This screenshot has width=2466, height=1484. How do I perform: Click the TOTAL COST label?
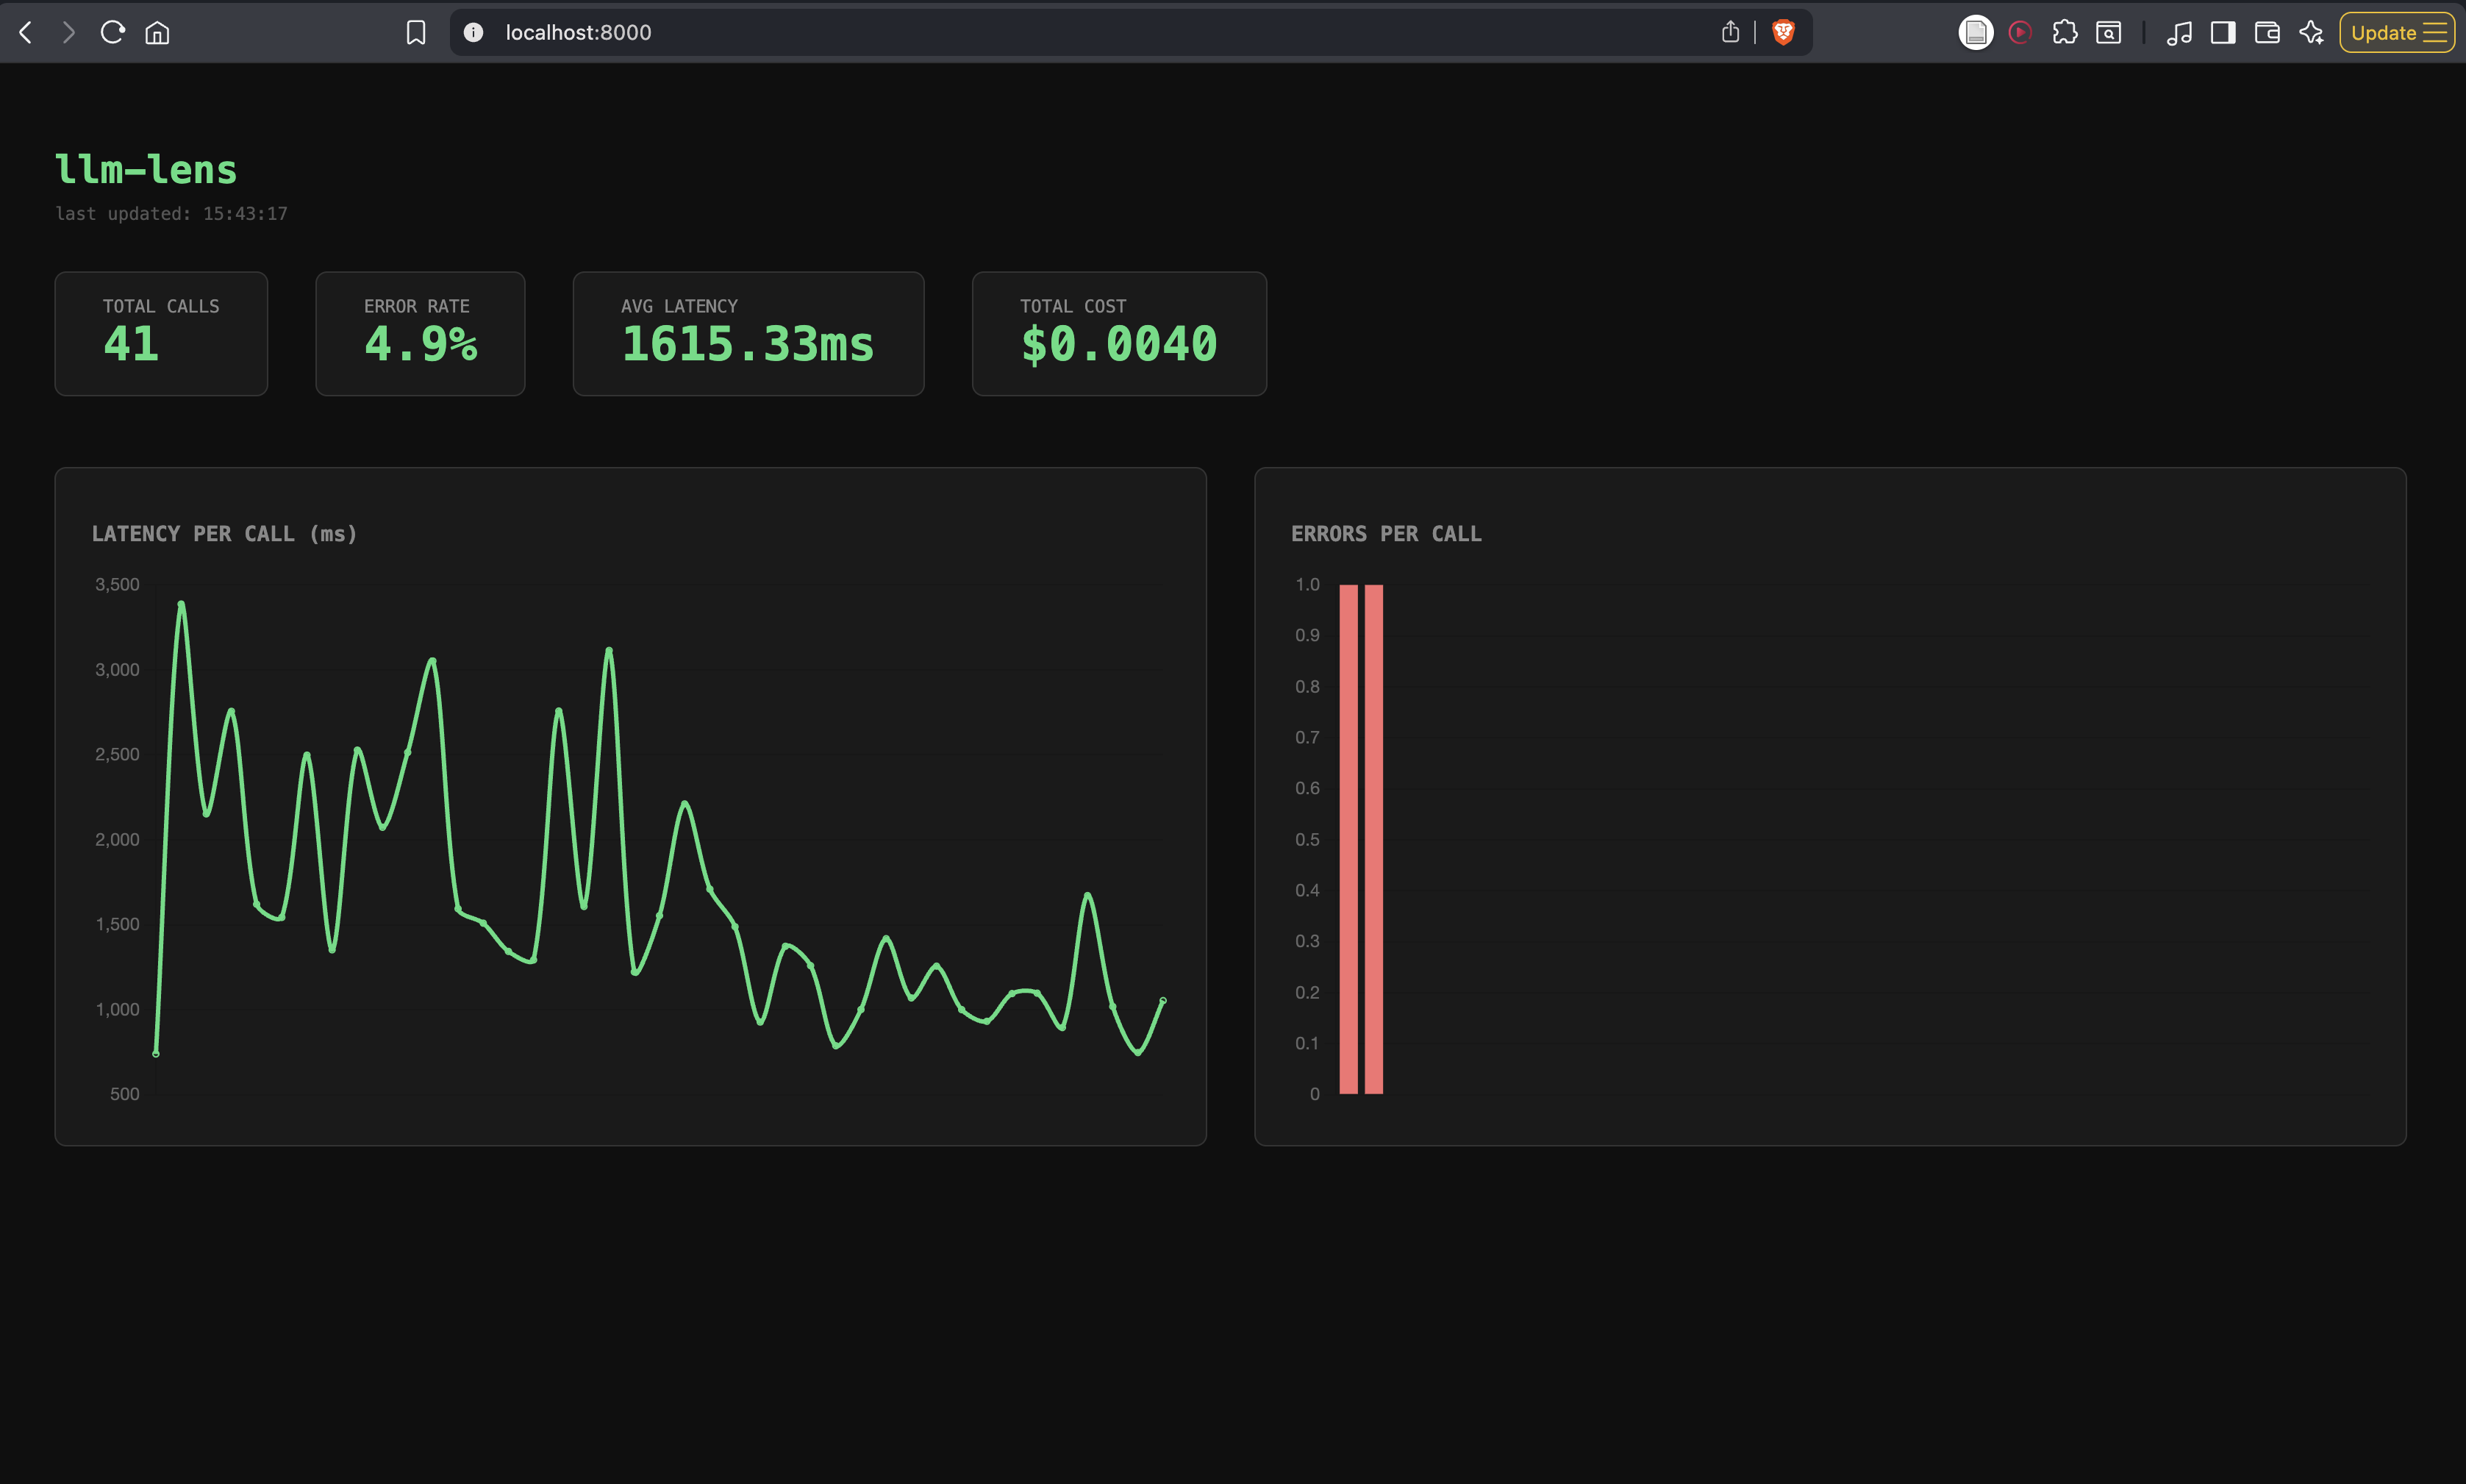(x=1073, y=306)
